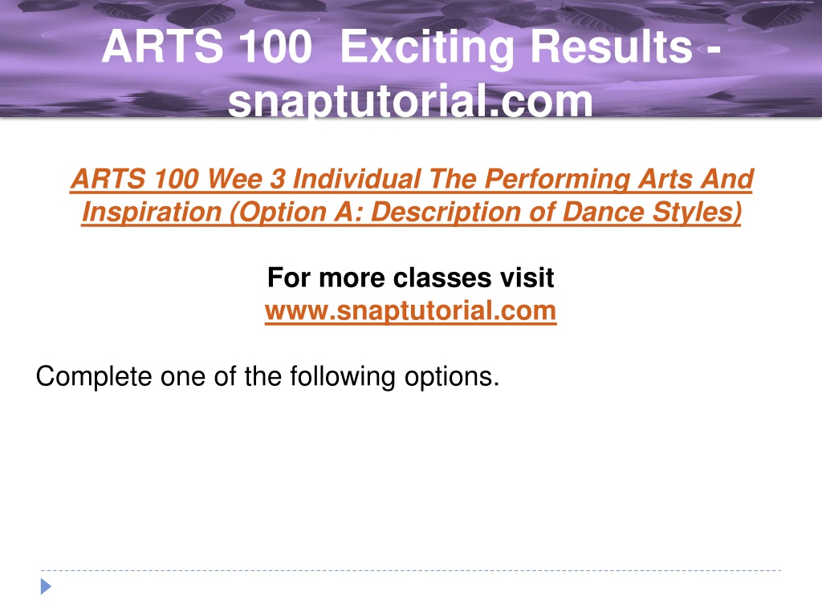Click the word 'Inspiration' in the orange link
This screenshot has width=822, height=616.
click(152, 212)
